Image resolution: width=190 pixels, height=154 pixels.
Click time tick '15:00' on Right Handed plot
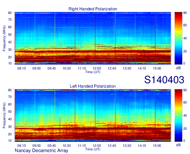pyautogui.click(x=157, y=68)
